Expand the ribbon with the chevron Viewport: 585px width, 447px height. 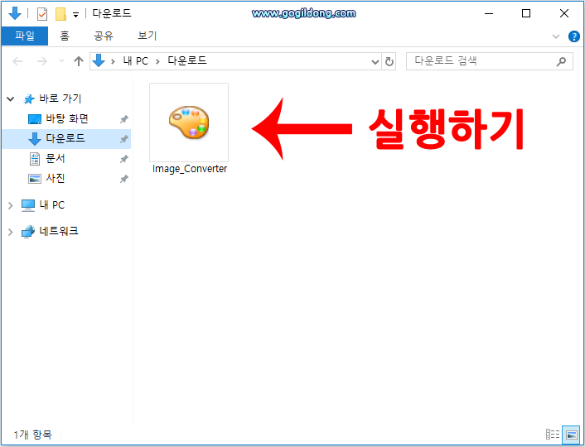556,36
